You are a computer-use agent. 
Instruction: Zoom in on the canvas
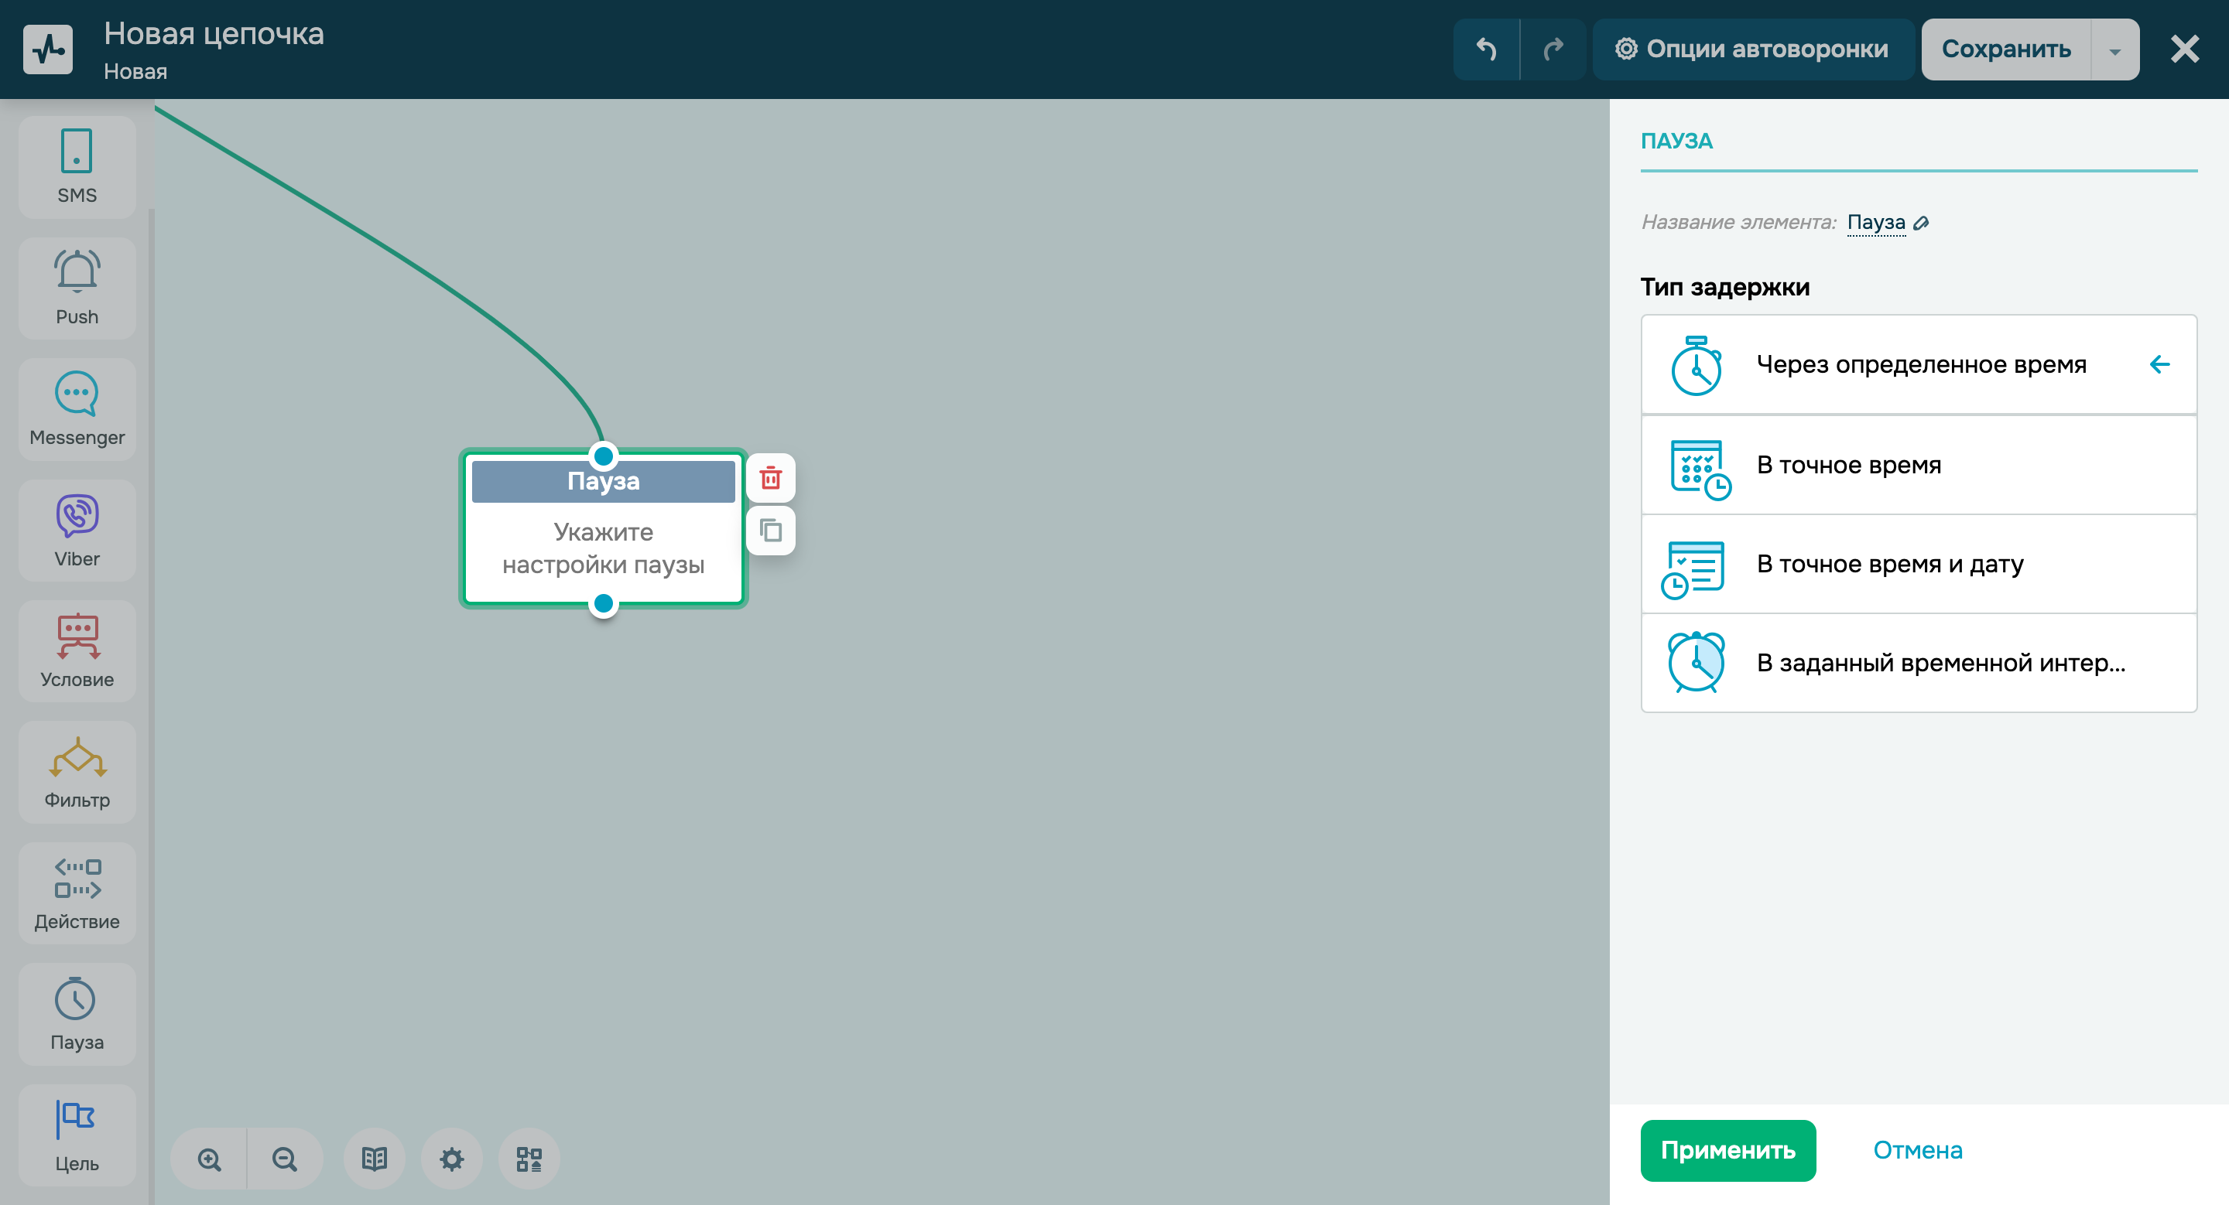[x=208, y=1159]
